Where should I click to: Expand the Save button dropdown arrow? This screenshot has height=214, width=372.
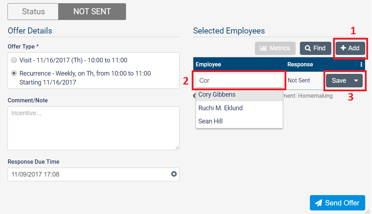pos(356,81)
